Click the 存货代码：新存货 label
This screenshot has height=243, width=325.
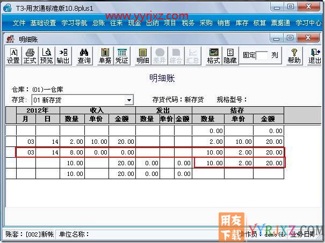178,100
